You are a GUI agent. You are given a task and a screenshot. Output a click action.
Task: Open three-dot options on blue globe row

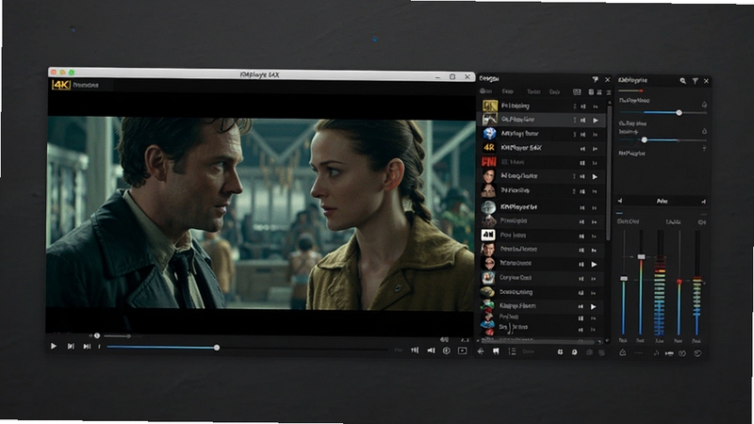(x=574, y=134)
